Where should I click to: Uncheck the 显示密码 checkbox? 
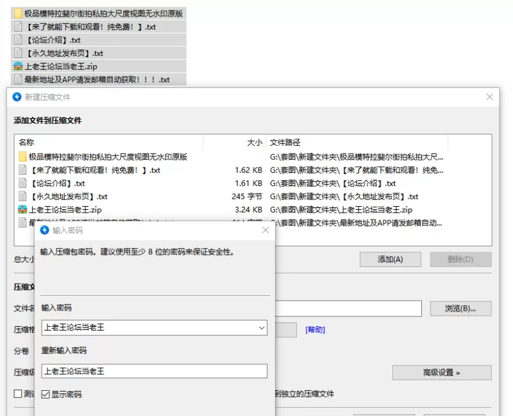click(46, 394)
